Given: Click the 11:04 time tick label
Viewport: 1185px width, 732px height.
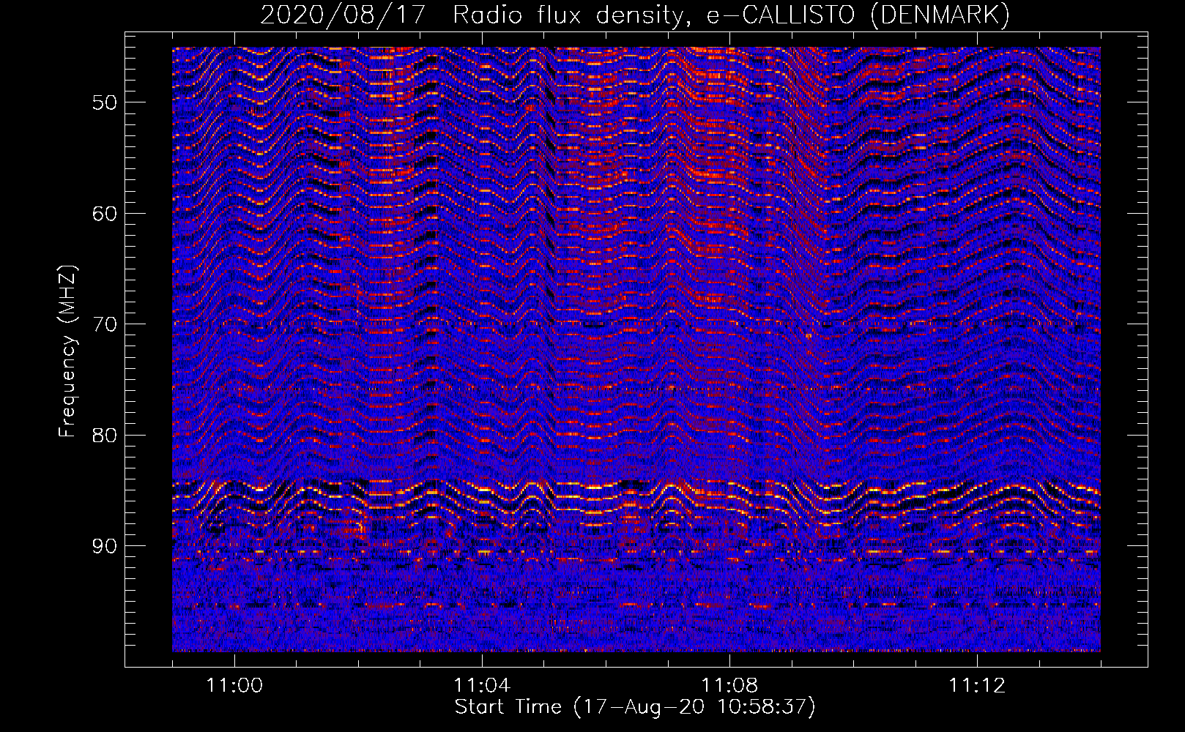Looking at the screenshot, I should 482,686.
